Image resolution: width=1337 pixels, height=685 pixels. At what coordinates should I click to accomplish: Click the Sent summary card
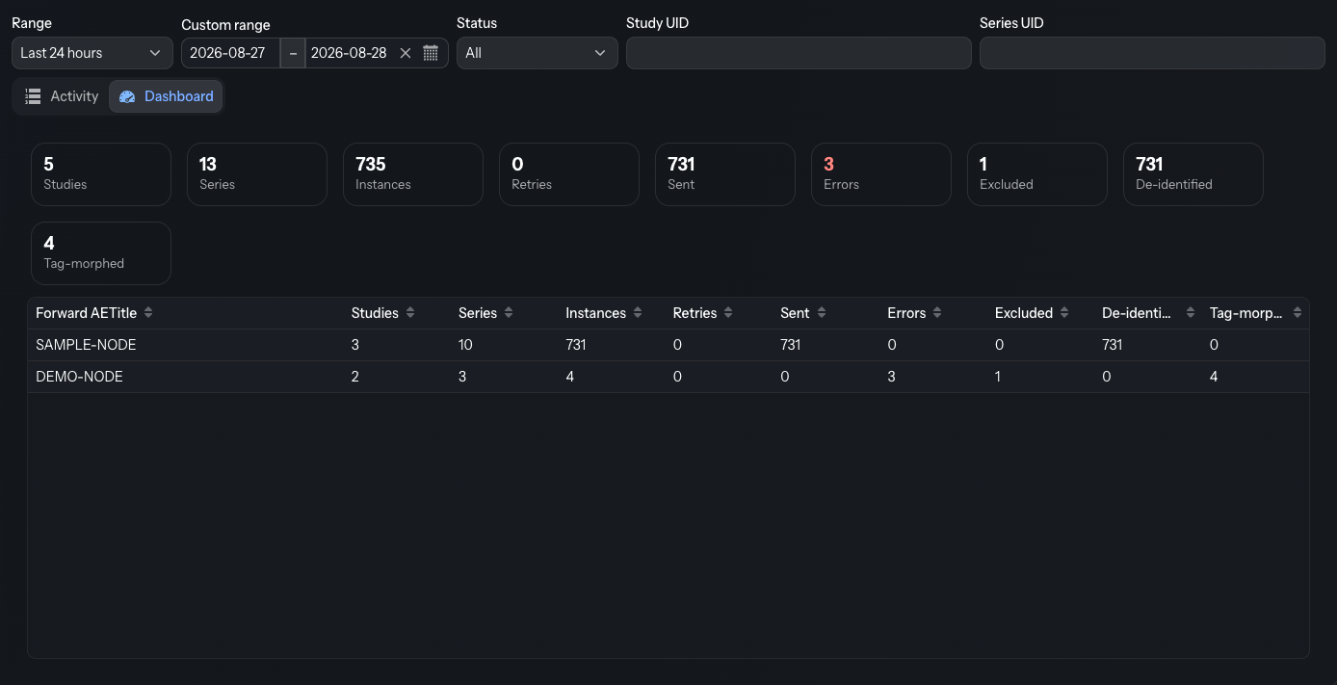[725, 174]
